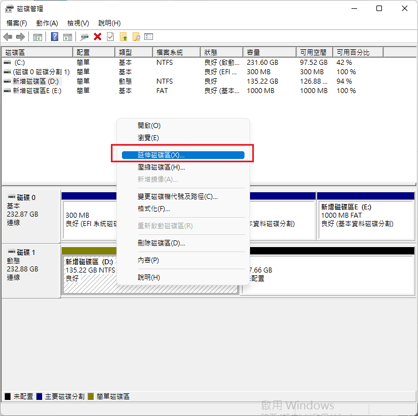Select 壓縮磁碟區(H)... in context menu

[x=183, y=167]
